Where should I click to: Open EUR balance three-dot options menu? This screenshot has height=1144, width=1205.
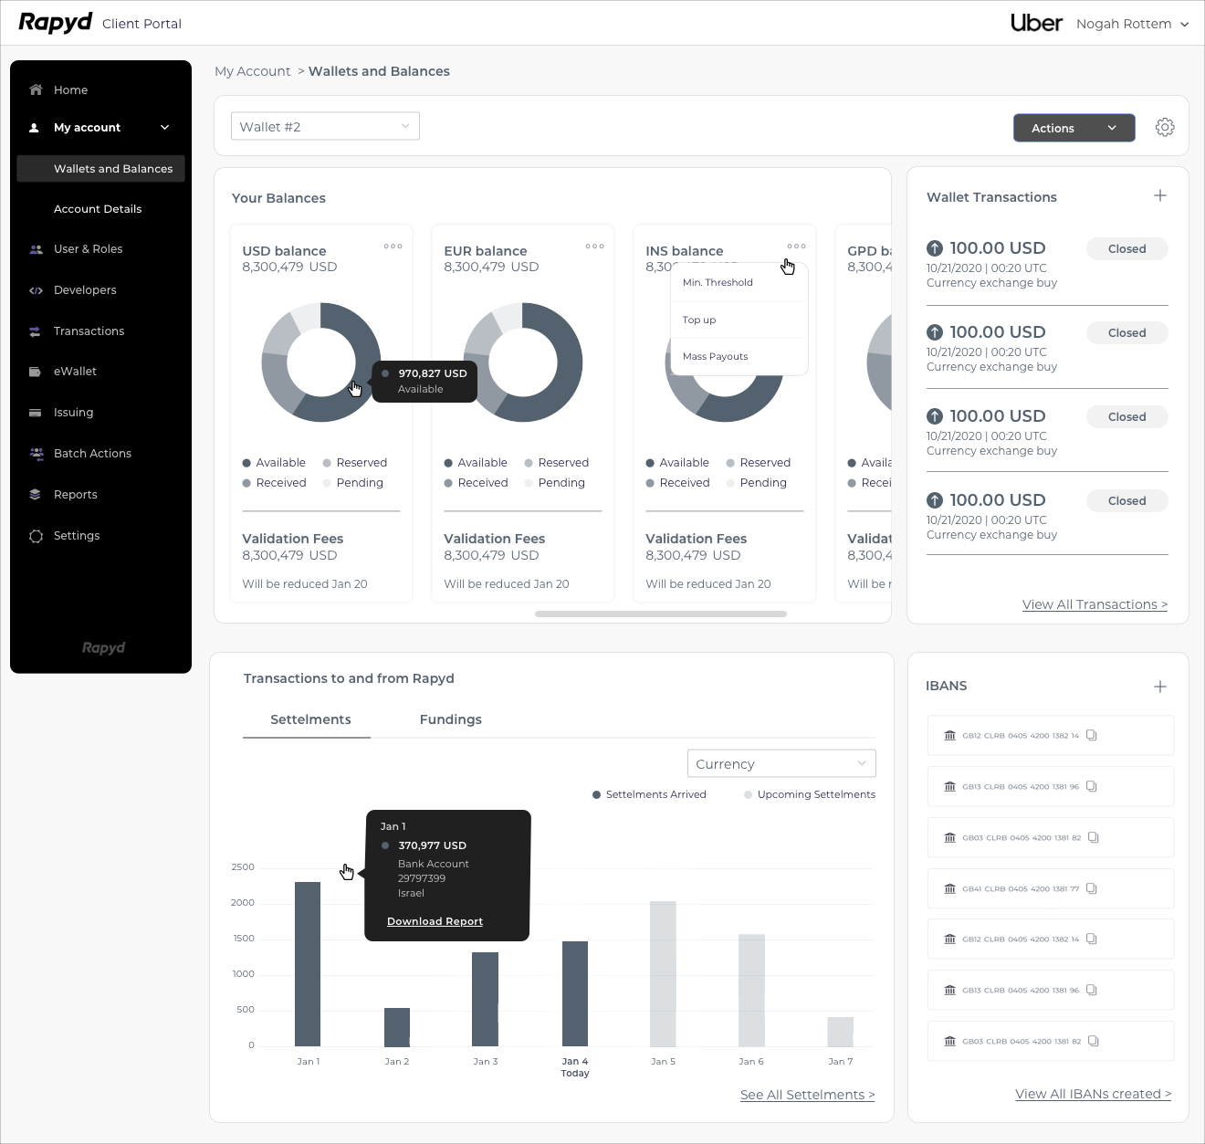(x=594, y=247)
